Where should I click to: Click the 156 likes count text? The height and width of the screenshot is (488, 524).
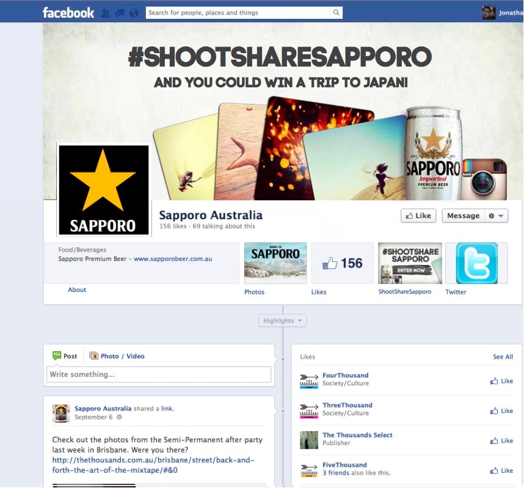[173, 226]
